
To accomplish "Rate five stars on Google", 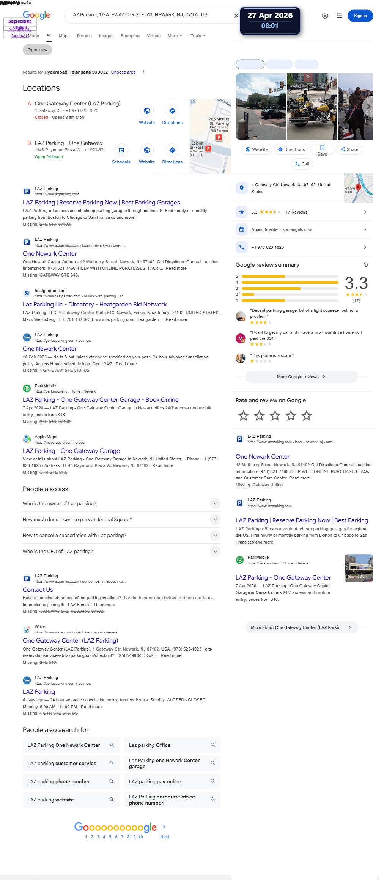I will point(307,416).
